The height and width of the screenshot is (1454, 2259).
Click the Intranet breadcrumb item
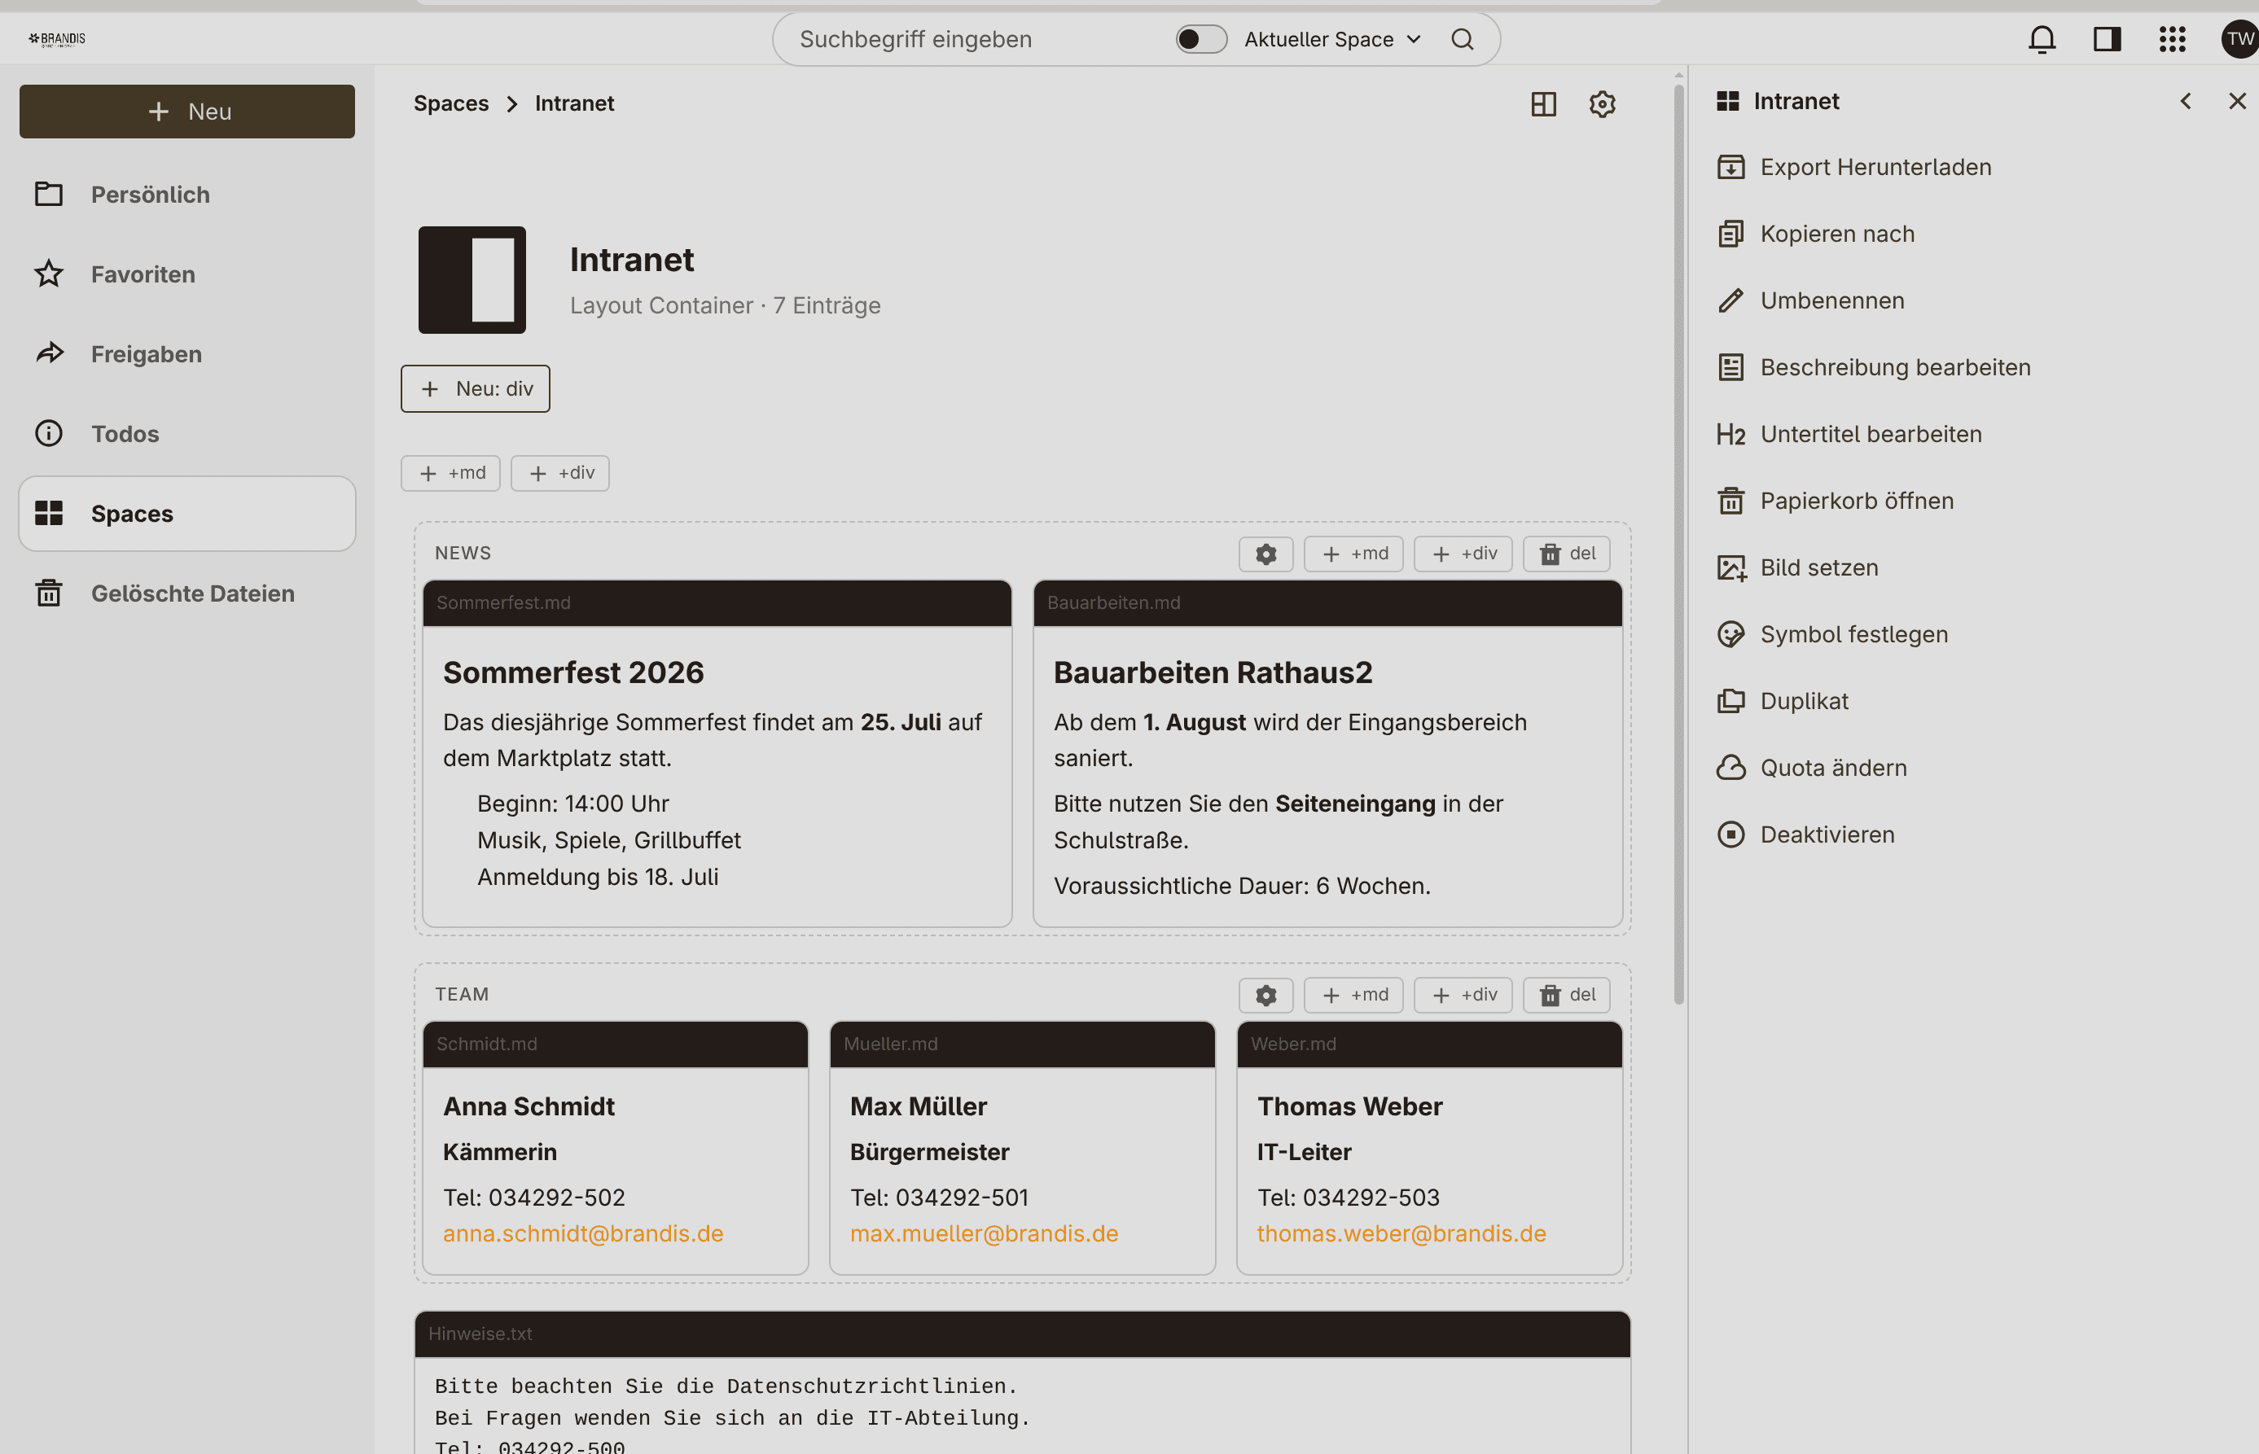574,104
